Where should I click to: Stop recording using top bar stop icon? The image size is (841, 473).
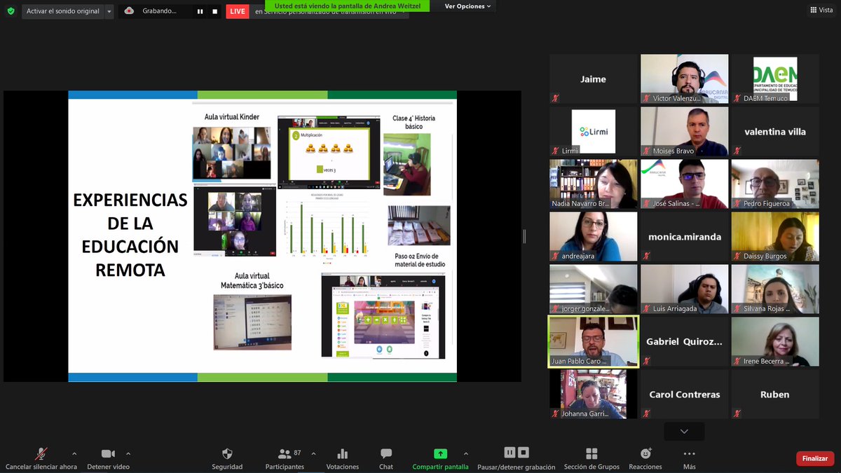215,11
